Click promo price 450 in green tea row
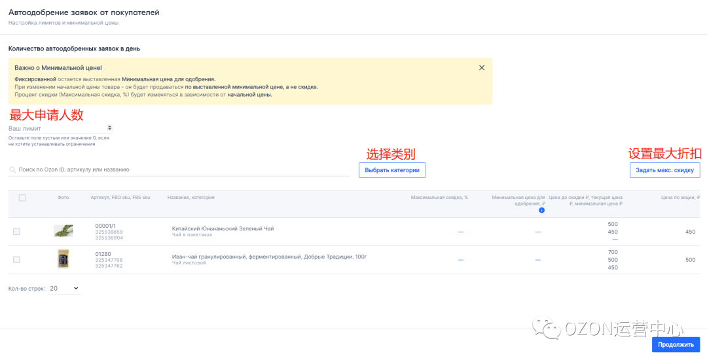 tap(691, 232)
